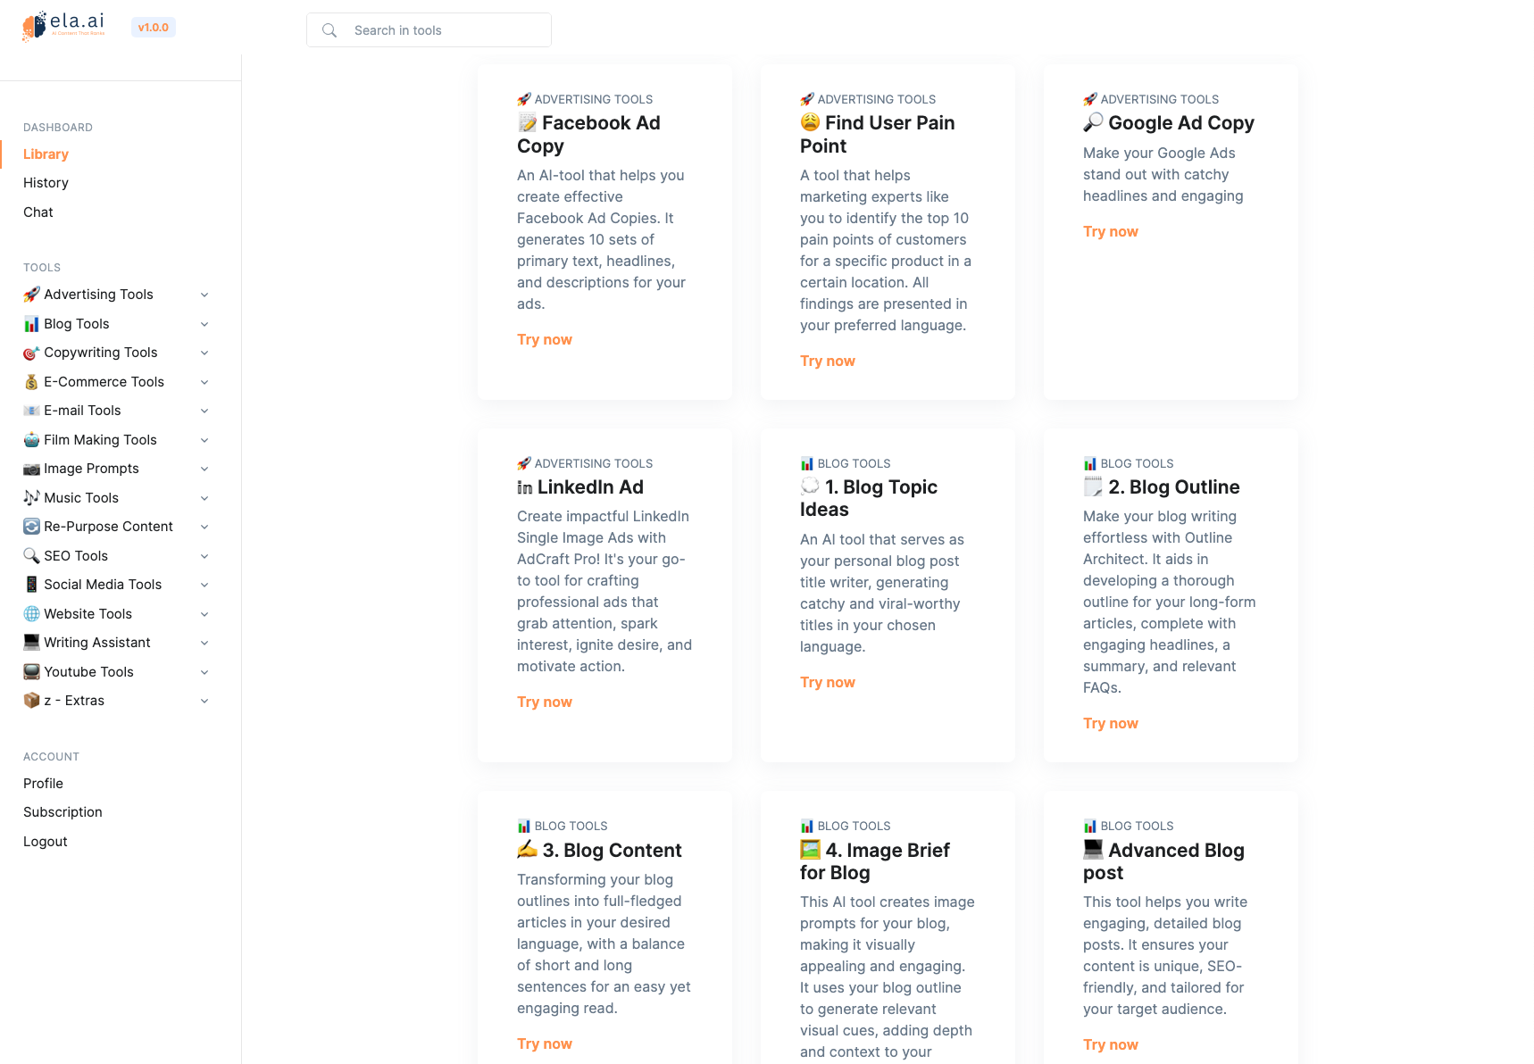Try now on 1. Blog Topic Ideas

pyautogui.click(x=828, y=683)
